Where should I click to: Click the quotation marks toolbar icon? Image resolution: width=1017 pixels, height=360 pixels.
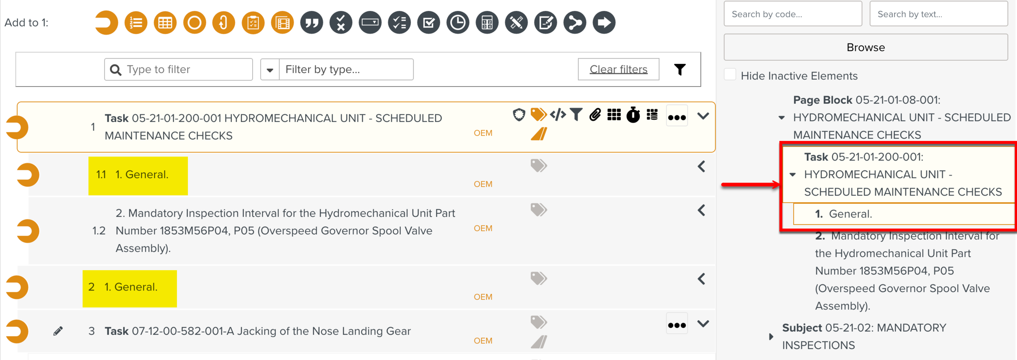312,23
